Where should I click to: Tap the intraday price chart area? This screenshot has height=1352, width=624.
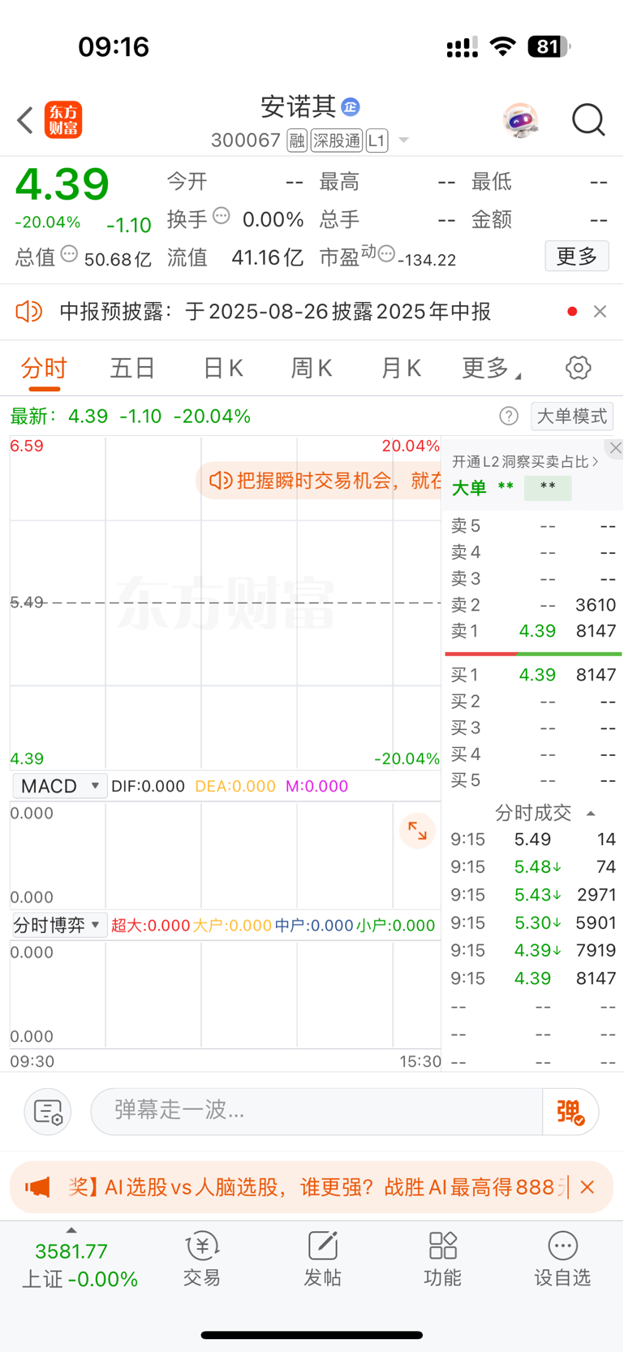[226, 603]
